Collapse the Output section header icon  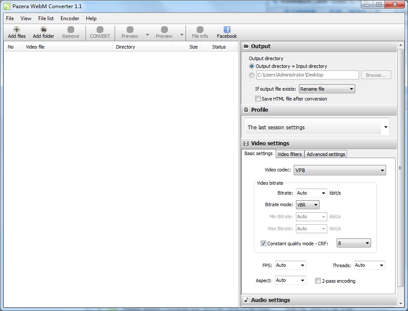246,46
